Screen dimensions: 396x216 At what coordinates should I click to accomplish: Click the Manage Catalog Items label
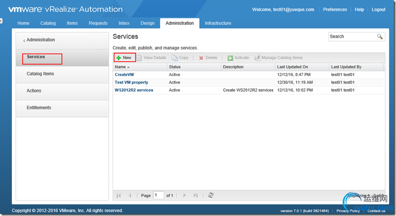(x=282, y=58)
